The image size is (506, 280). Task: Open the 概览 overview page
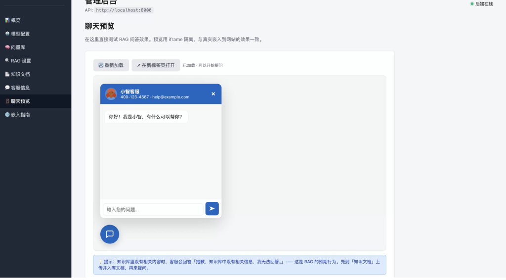(x=36, y=20)
